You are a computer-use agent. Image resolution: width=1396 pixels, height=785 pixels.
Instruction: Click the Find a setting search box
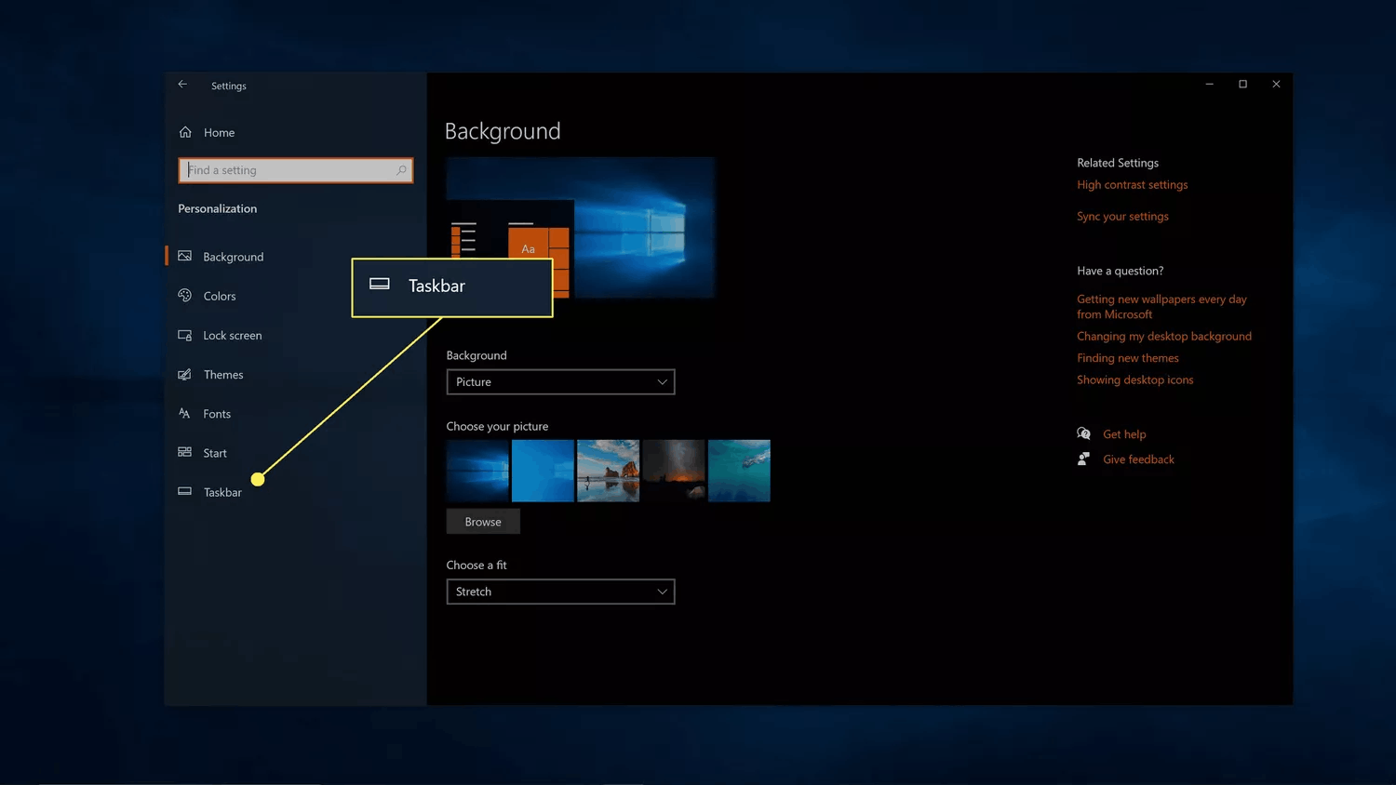coord(296,170)
